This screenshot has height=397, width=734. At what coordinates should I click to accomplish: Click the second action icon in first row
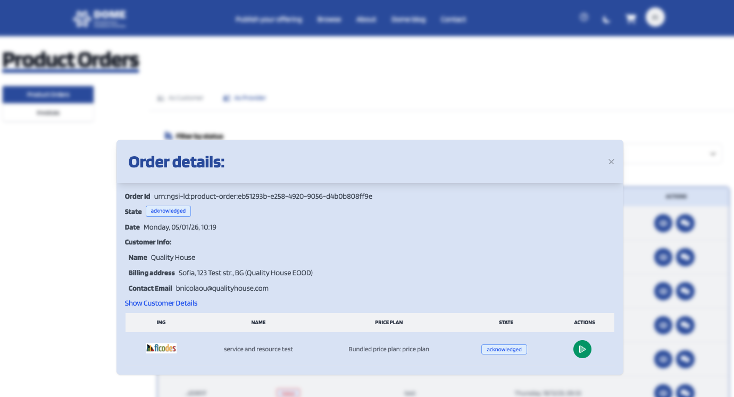tap(686, 223)
